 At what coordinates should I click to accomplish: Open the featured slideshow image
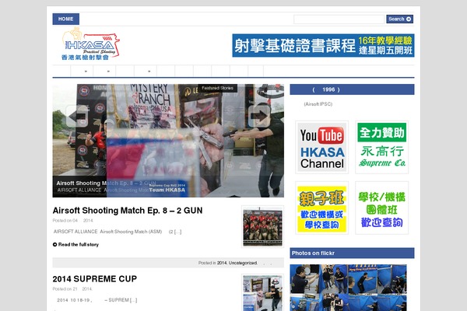168,141
